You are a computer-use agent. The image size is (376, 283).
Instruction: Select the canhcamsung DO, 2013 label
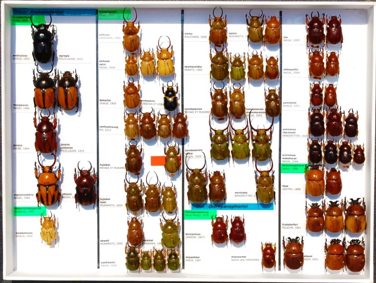[x=109, y=129]
